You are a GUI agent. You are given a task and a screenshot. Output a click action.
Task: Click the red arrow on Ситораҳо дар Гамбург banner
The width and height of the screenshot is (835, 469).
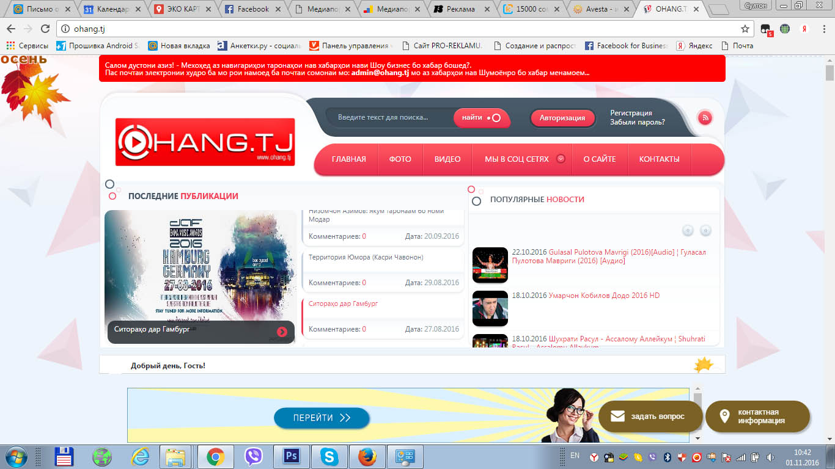[x=282, y=332]
